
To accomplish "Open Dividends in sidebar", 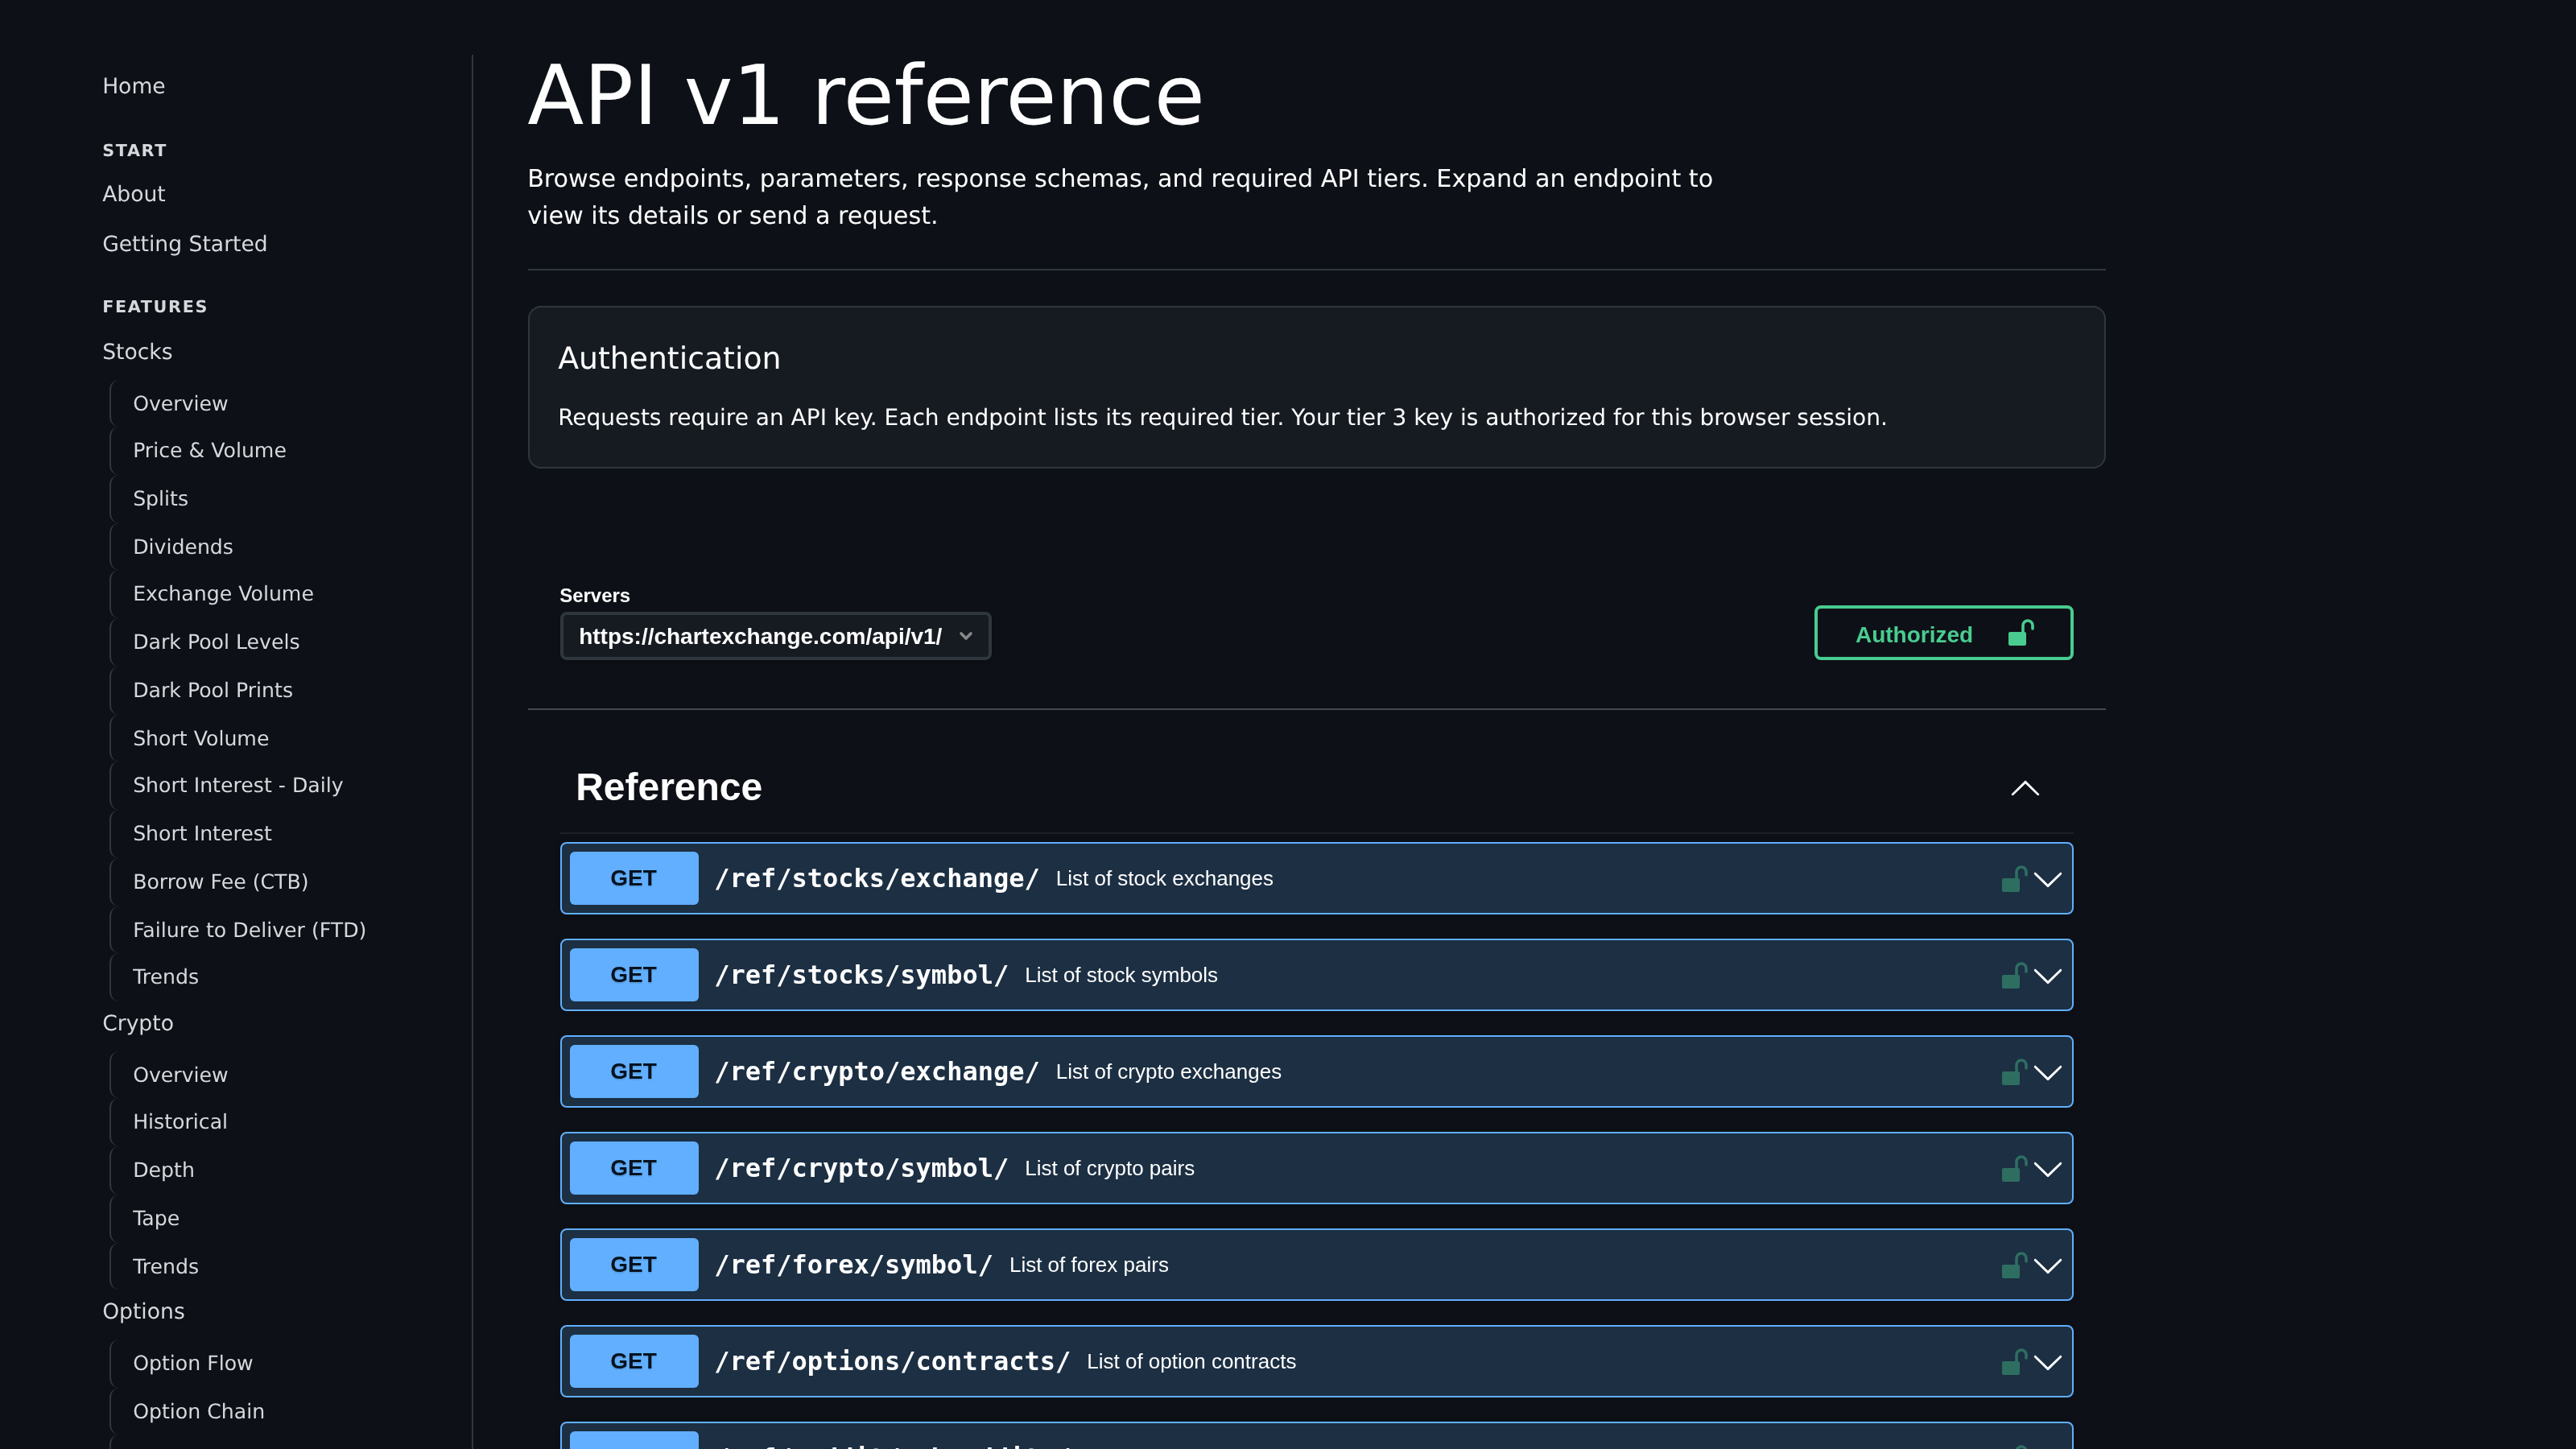I will pos(183,547).
